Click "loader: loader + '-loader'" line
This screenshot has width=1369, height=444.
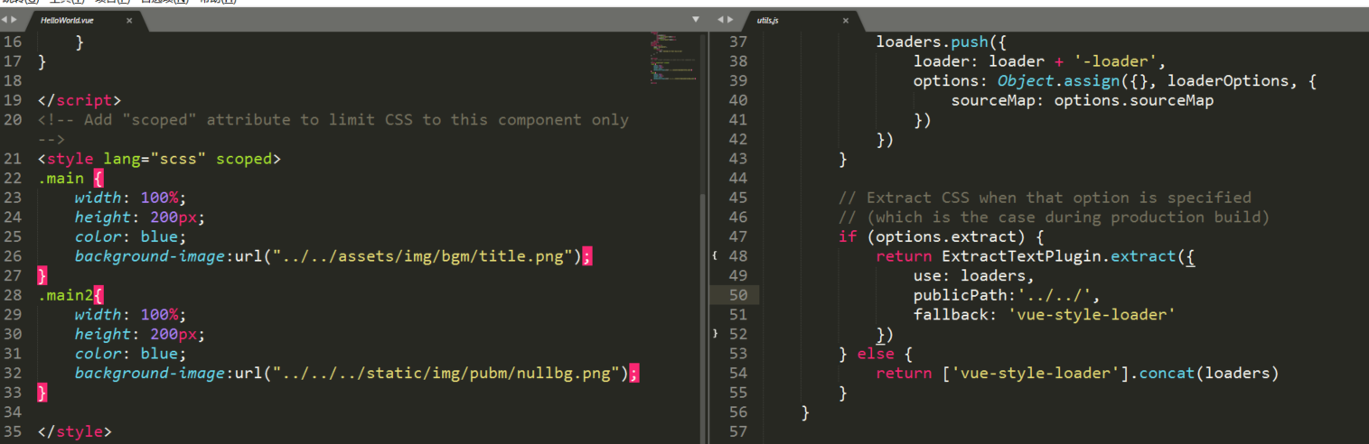[x=1041, y=61]
